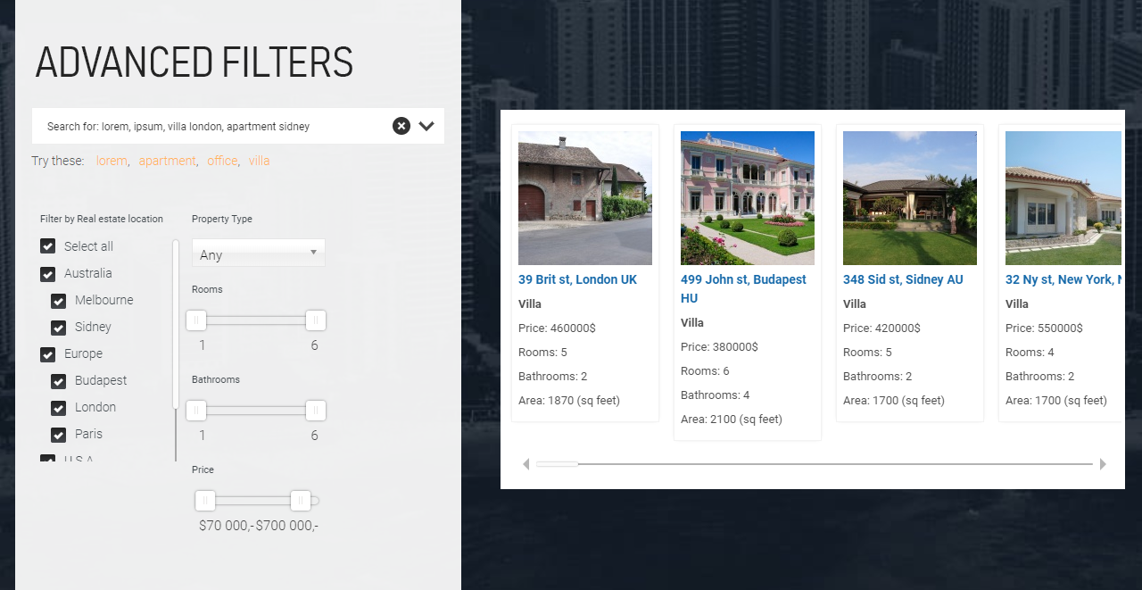Click the Price slider minimum handle
Image resolution: width=1142 pixels, height=590 pixels.
tap(205, 501)
